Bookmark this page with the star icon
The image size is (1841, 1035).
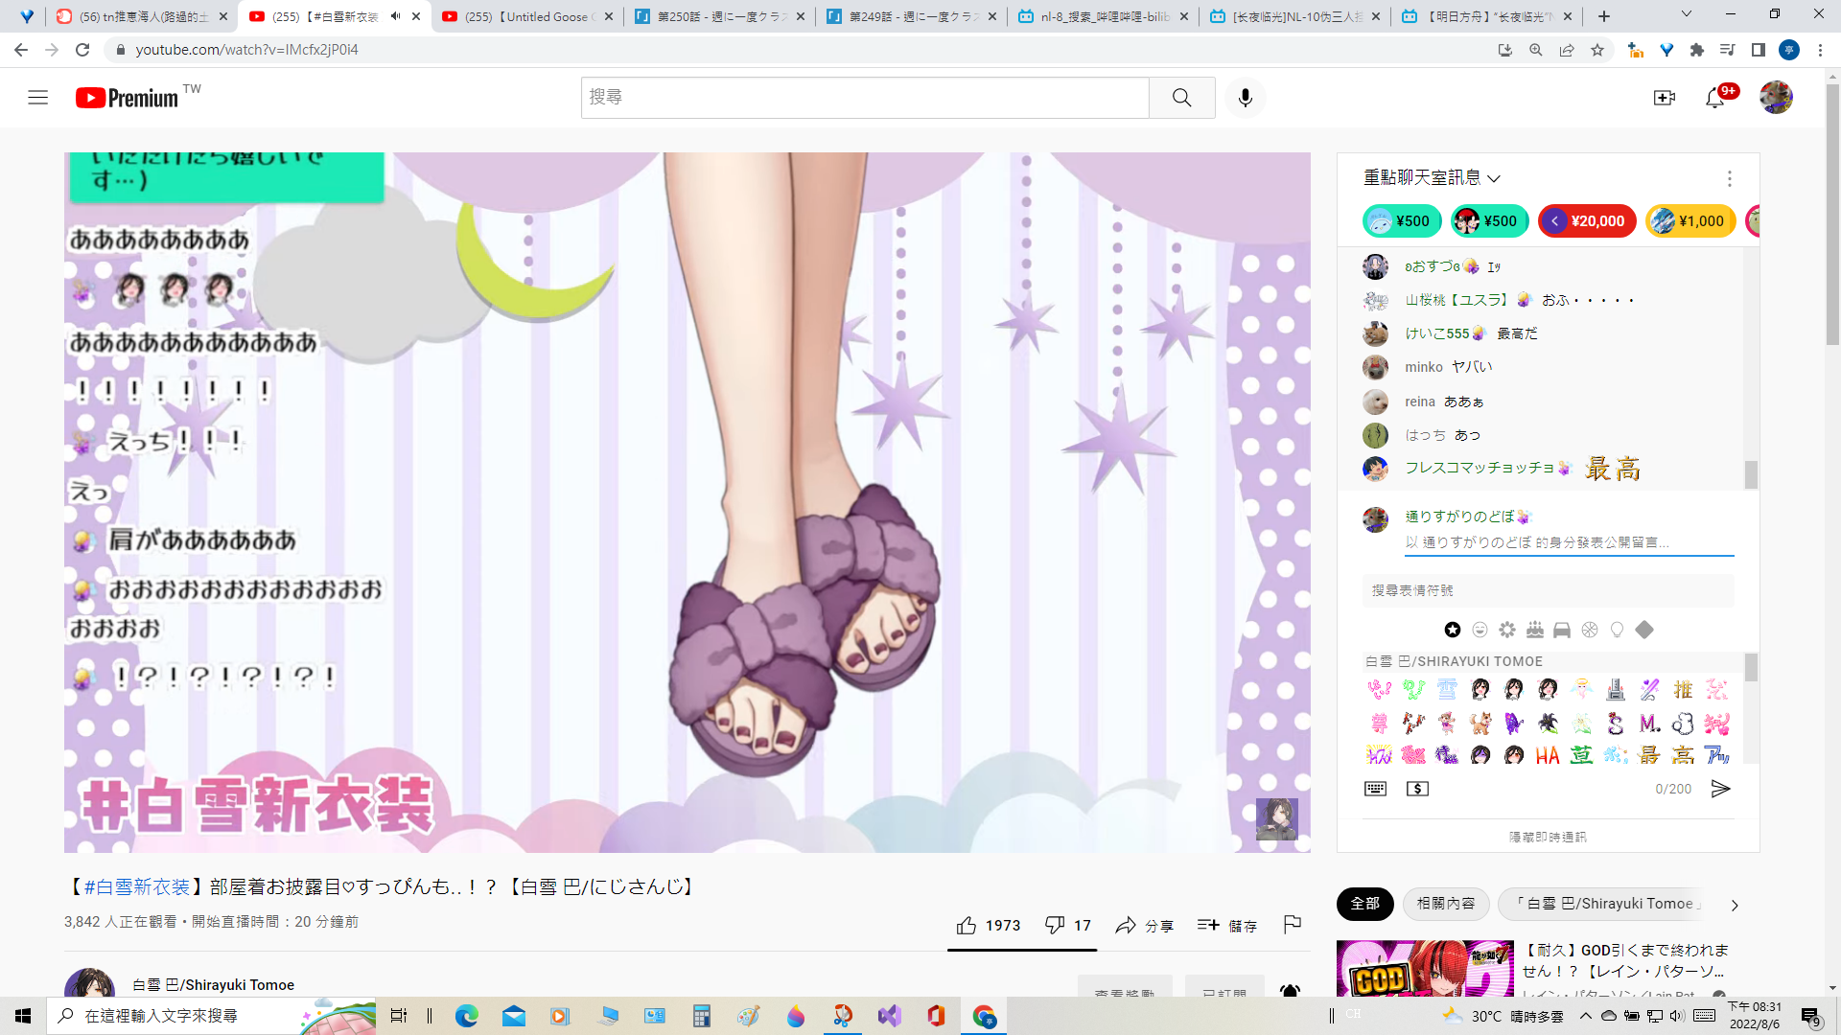[1597, 50]
